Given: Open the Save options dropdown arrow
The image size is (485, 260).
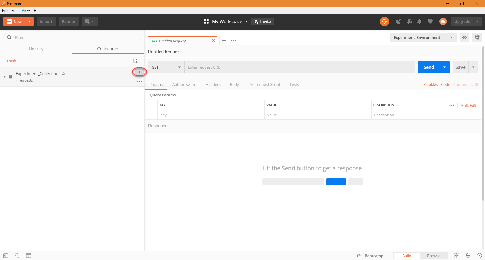Looking at the screenshot, I should pyautogui.click(x=473, y=67).
